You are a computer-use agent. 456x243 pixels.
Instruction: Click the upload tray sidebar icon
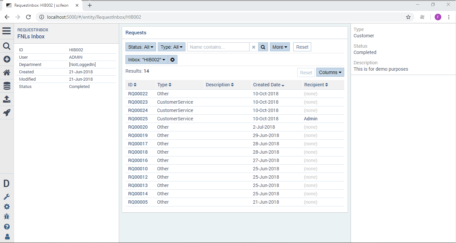pyautogui.click(x=7, y=99)
